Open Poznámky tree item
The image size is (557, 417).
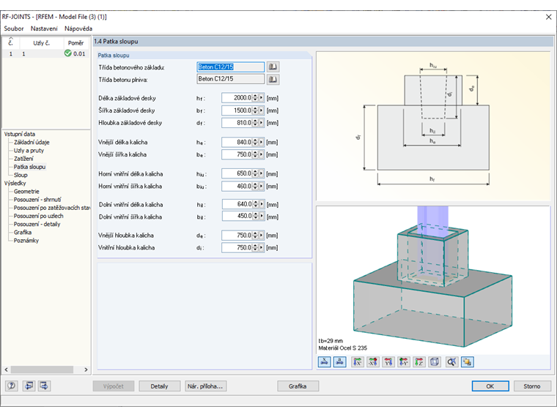26,240
